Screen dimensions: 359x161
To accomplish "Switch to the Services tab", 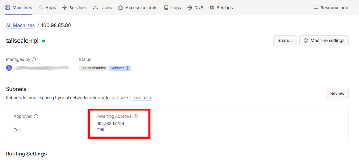I will (x=74, y=8).
